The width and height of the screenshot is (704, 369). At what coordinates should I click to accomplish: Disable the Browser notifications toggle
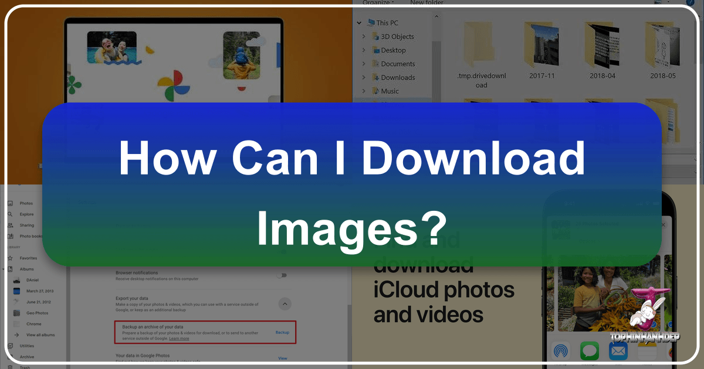click(282, 275)
